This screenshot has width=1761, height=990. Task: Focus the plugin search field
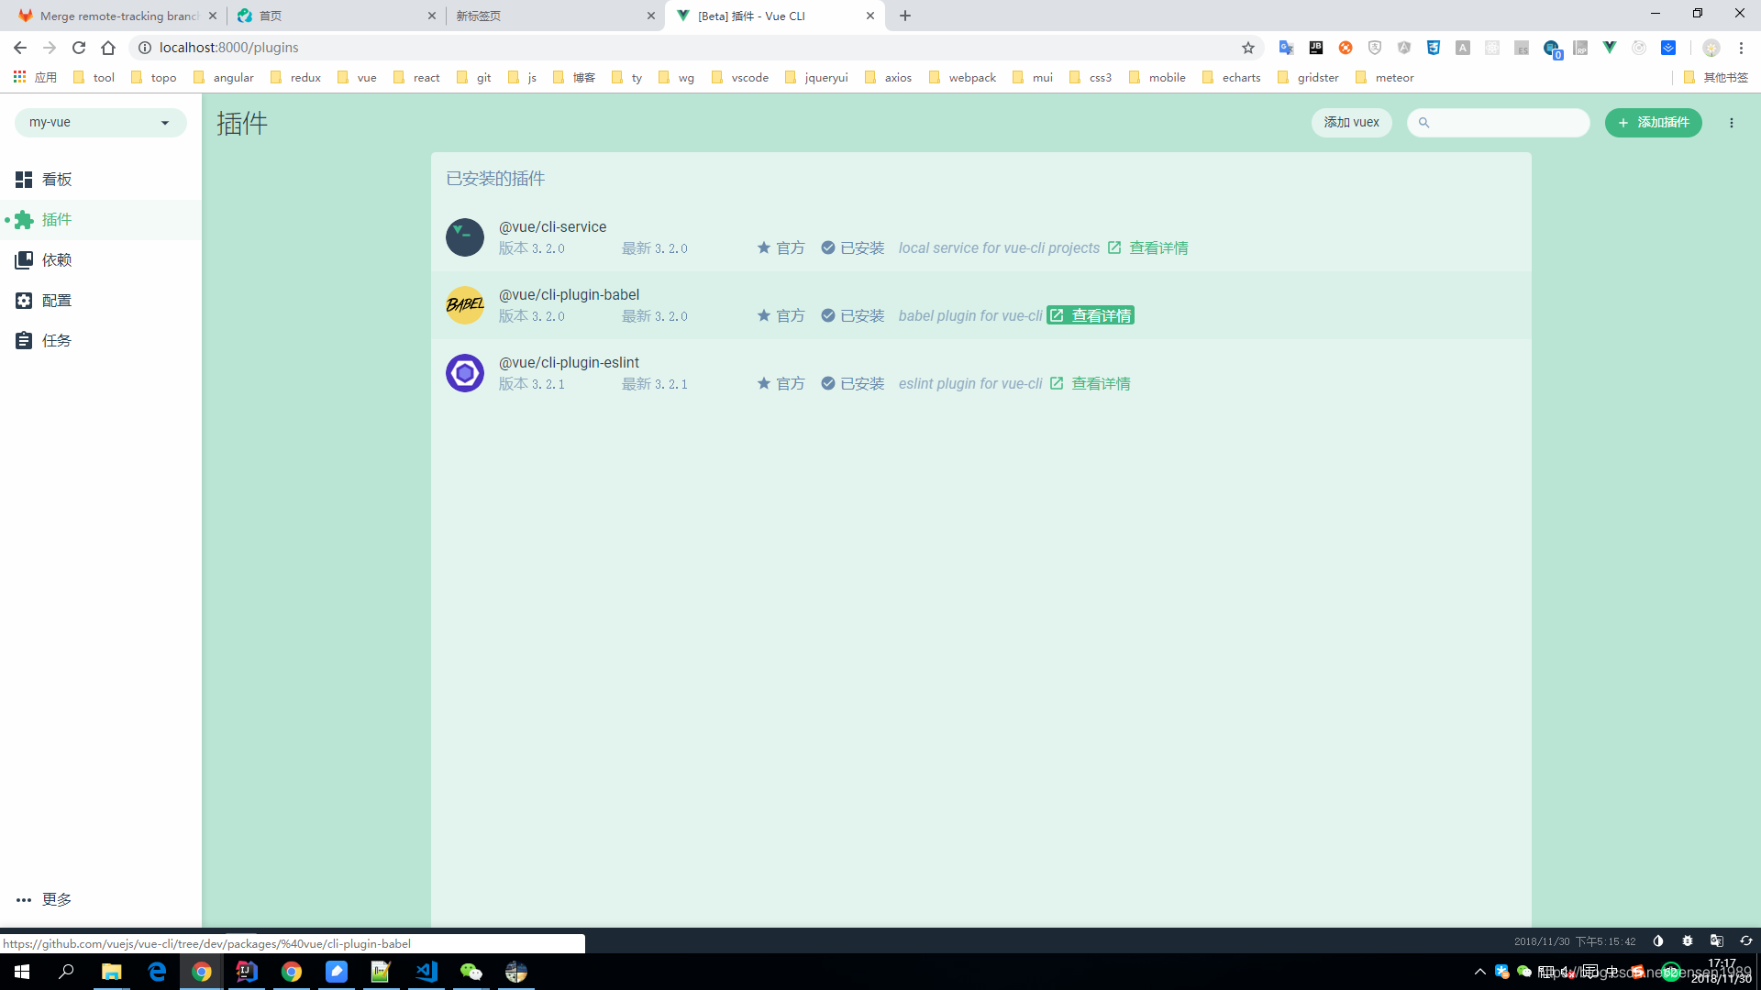click(x=1499, y=123)
